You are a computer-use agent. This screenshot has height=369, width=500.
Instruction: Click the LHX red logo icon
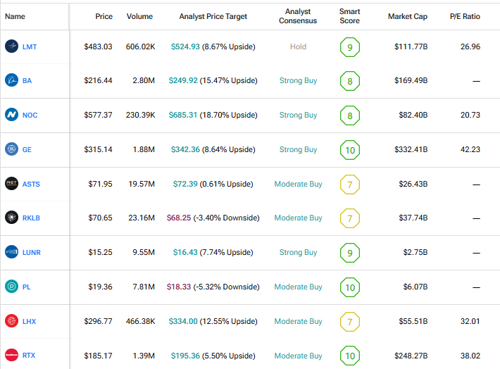pyautogui.click(x=12, y=321)
